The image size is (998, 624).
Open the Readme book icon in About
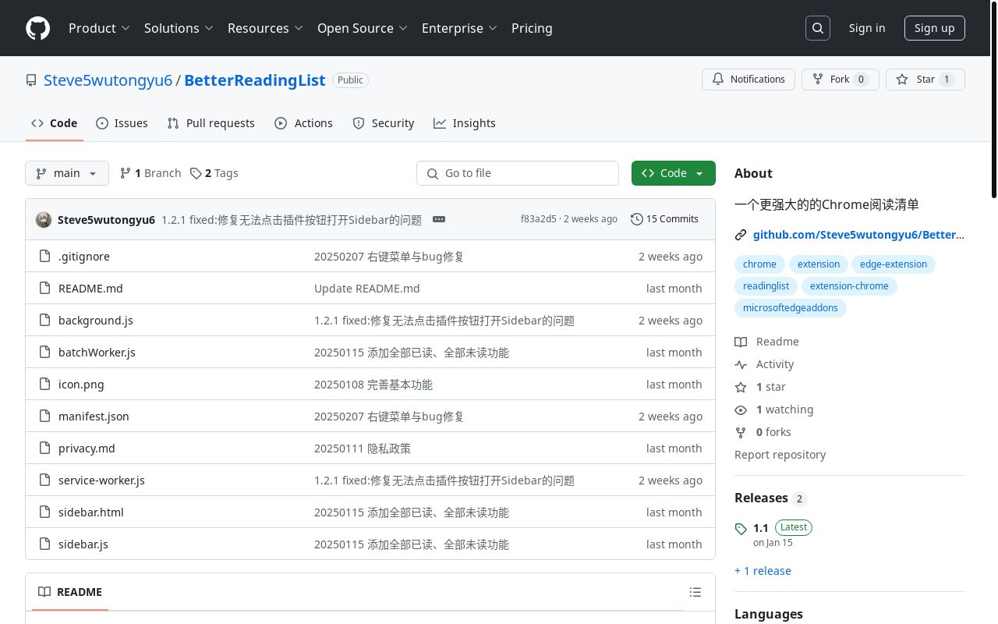(x=741, y=342)
